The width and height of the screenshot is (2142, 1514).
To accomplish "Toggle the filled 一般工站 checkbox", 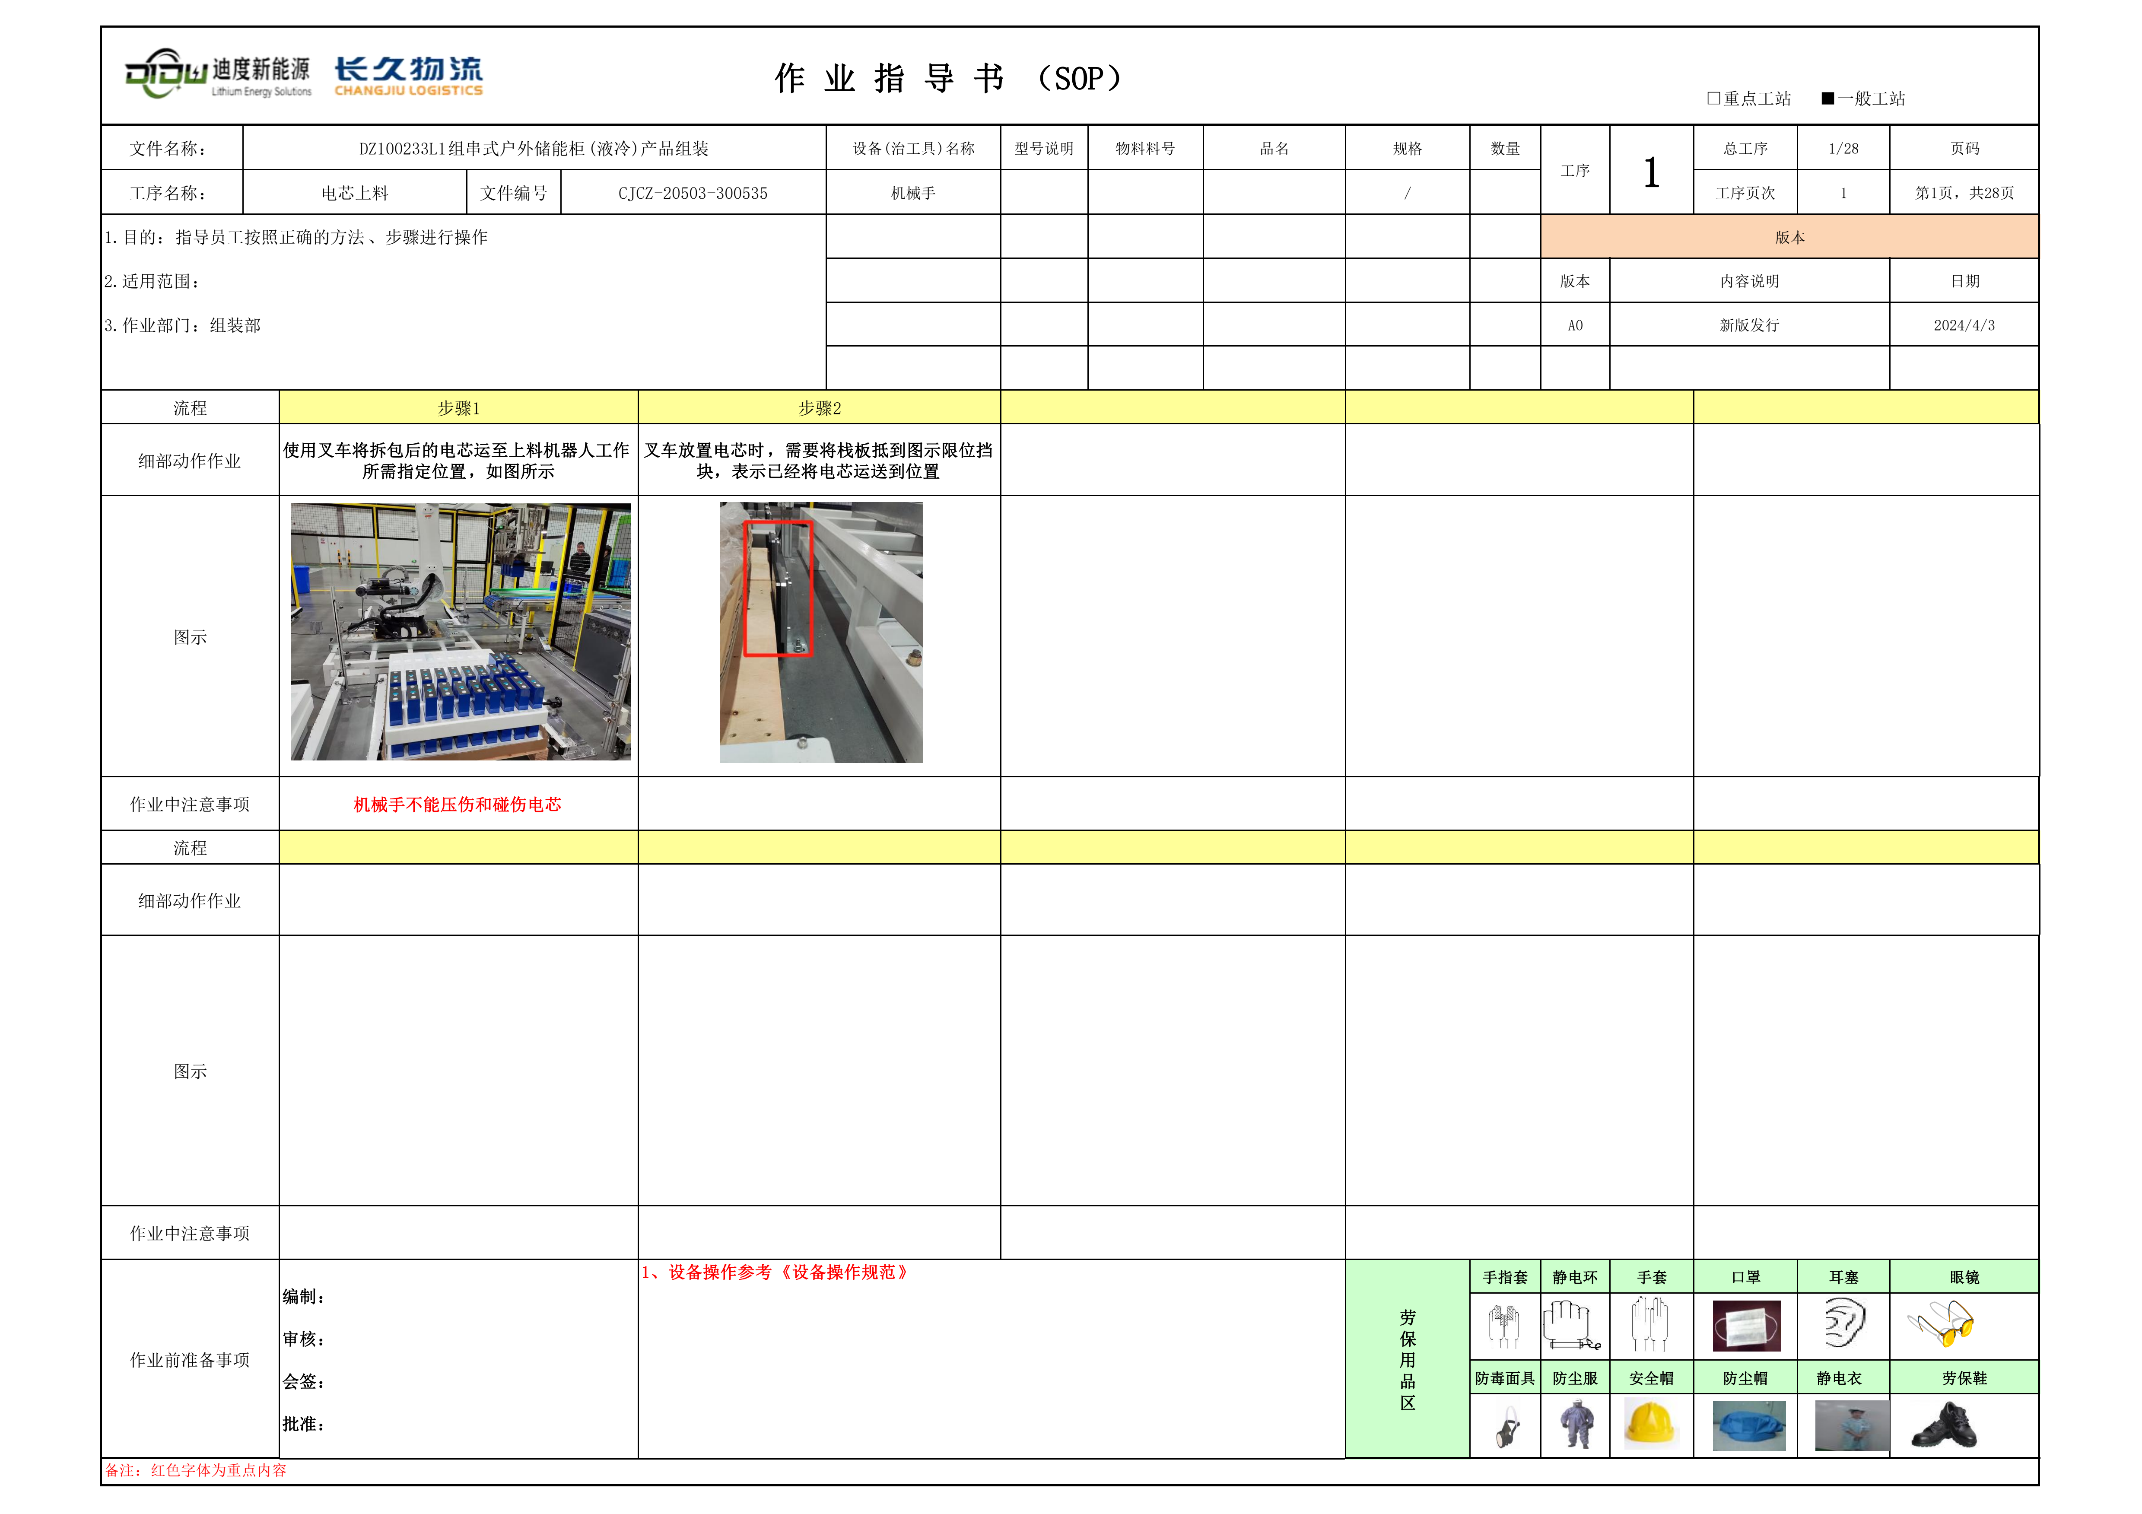I will 1827,98.
